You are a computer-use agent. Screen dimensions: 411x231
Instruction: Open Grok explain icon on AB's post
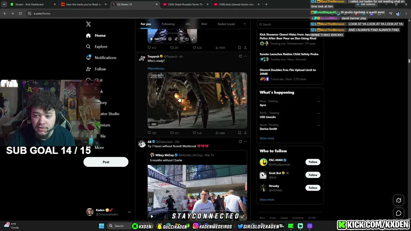pyautogui.click(x=240, y=142)
